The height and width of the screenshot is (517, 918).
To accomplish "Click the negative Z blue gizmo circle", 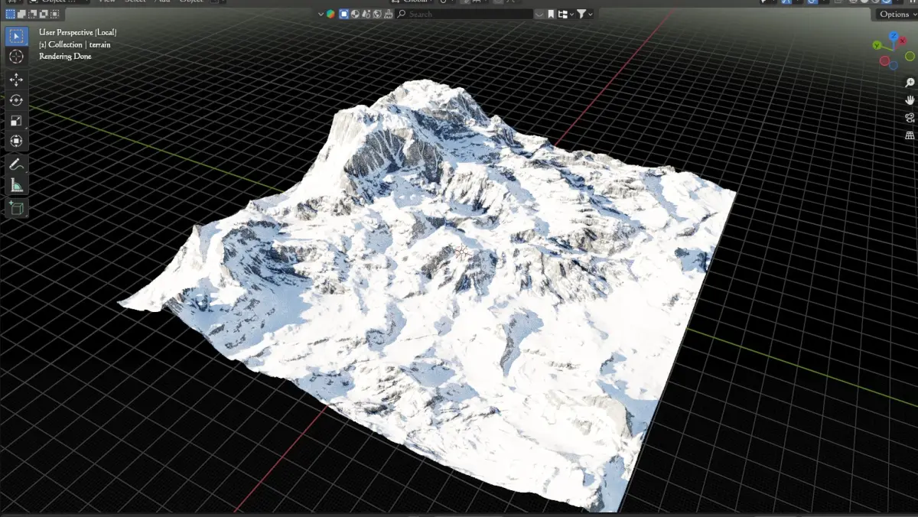I will [x=894, y=65].
